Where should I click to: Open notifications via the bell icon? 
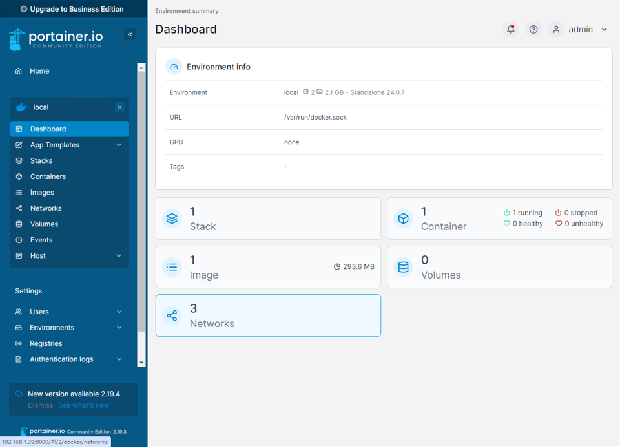pyautogui.click(x=510, y=29)
